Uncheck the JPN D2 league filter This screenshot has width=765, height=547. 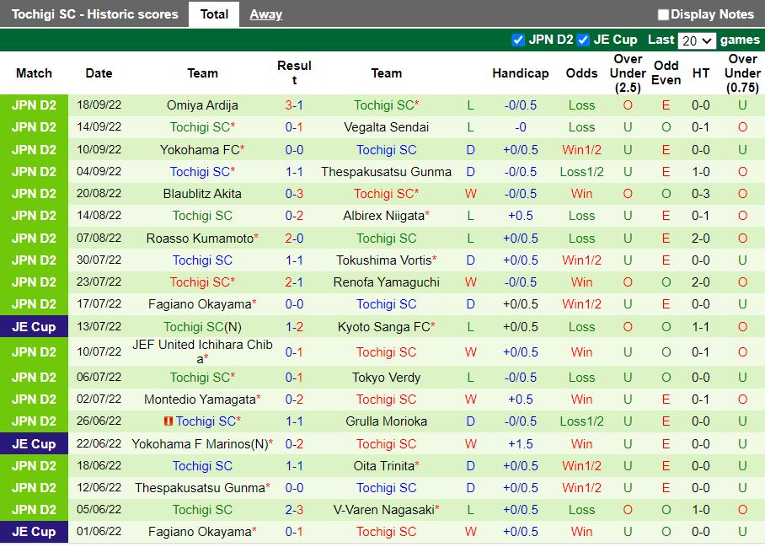(517, 39)
